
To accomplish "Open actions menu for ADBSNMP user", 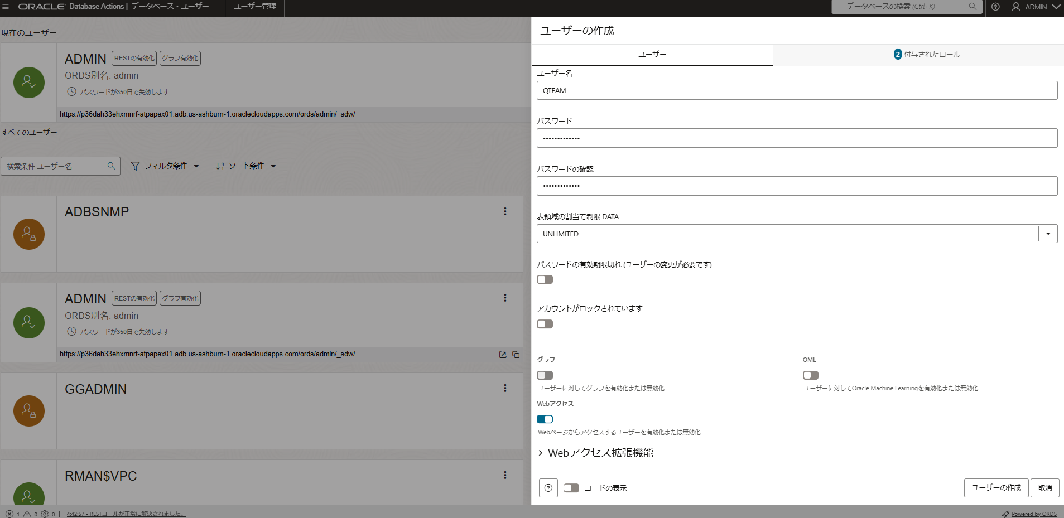I will pos(505,212).
